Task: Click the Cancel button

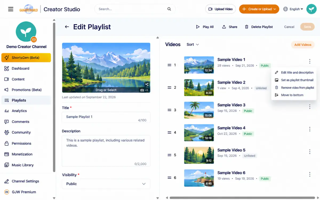Action: click(x=289, y=27)
